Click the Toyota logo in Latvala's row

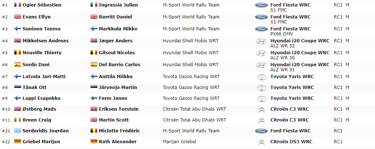[x=261, y=77]
